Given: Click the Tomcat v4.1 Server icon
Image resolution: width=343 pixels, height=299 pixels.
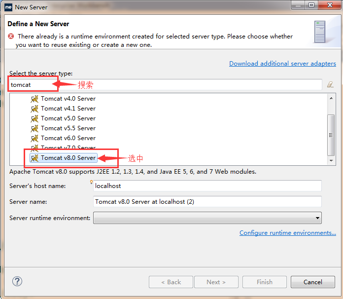Looking at the screenshot, I should click(x=34, y=109).
